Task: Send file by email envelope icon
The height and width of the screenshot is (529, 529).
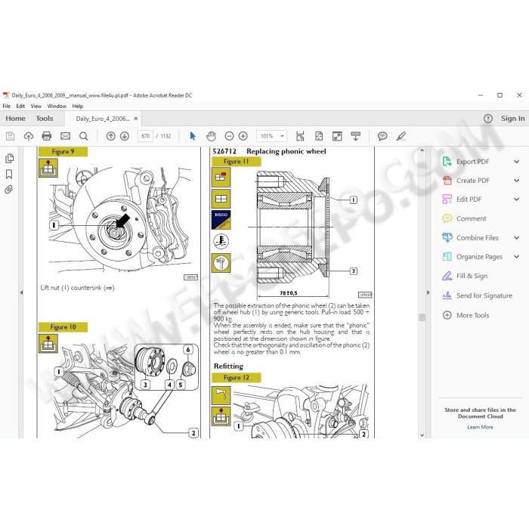Action: pyautogui.click(x=65, y=136)
